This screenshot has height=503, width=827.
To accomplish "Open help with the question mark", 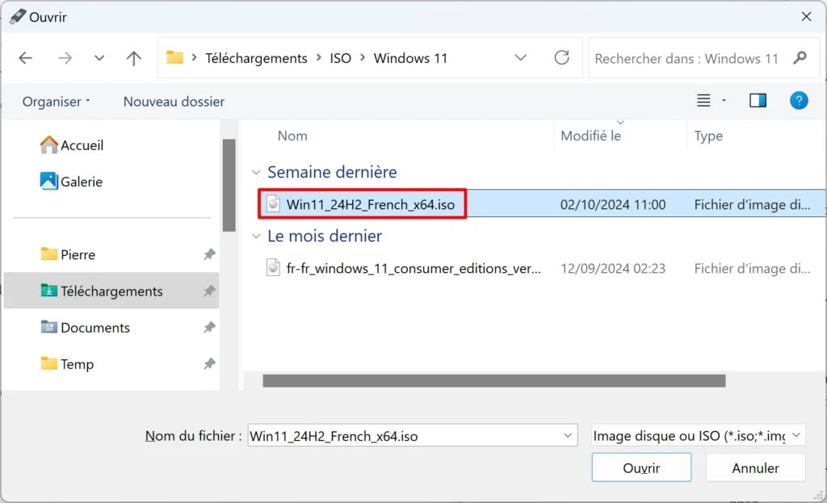I will click(799, 100).
